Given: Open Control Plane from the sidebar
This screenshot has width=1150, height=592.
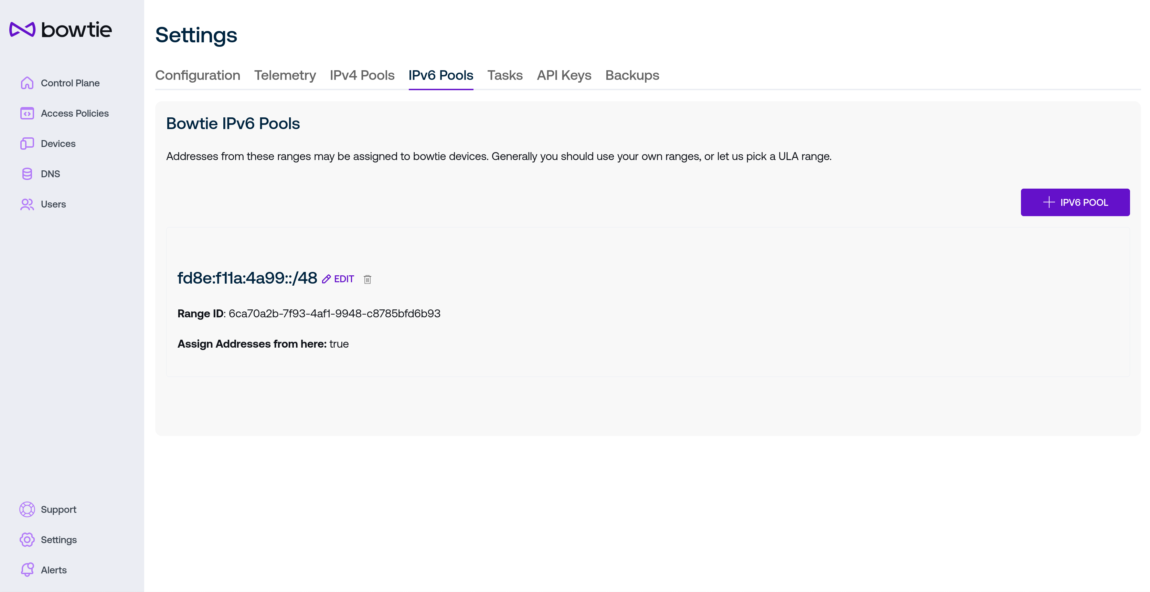Looking at the screenshot, I should pyautogui.click(x=70, y=83).
